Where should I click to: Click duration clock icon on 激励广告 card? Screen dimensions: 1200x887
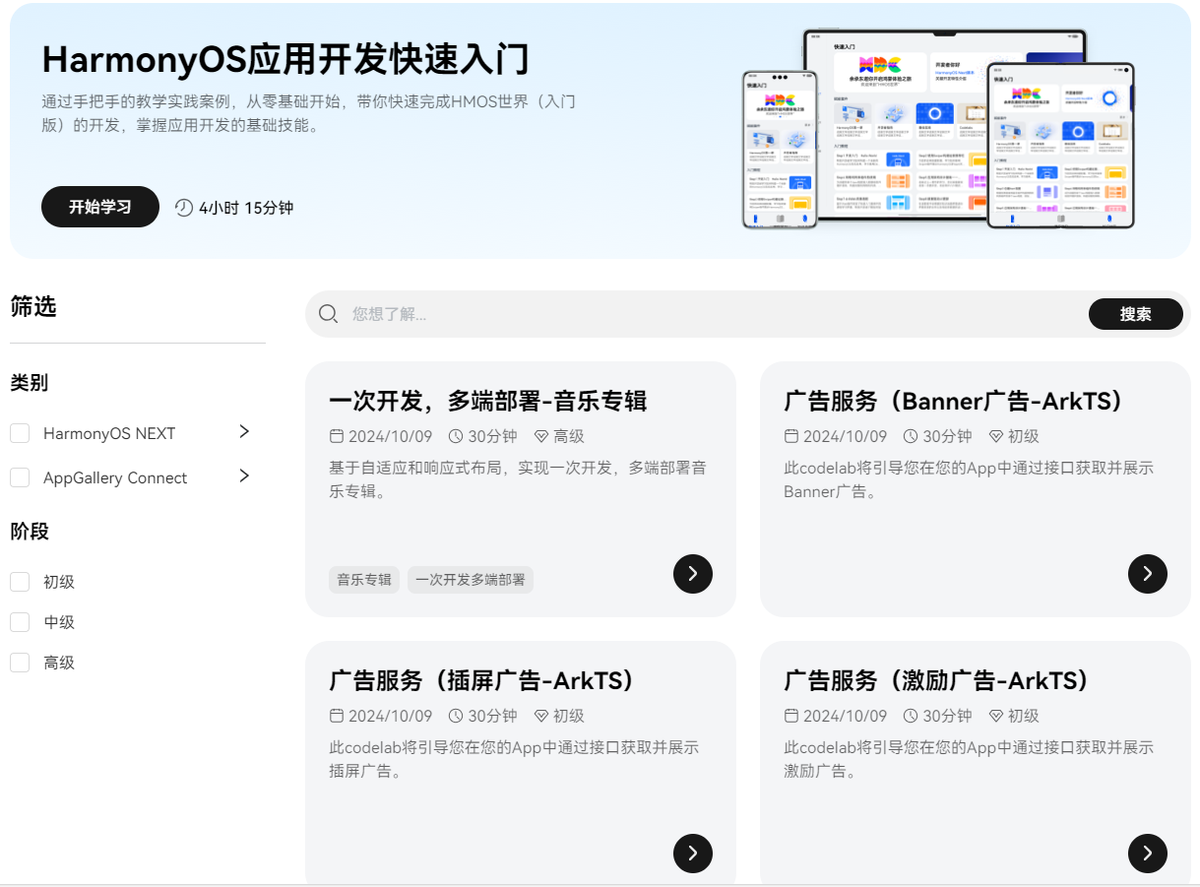[x=910, y=716]
